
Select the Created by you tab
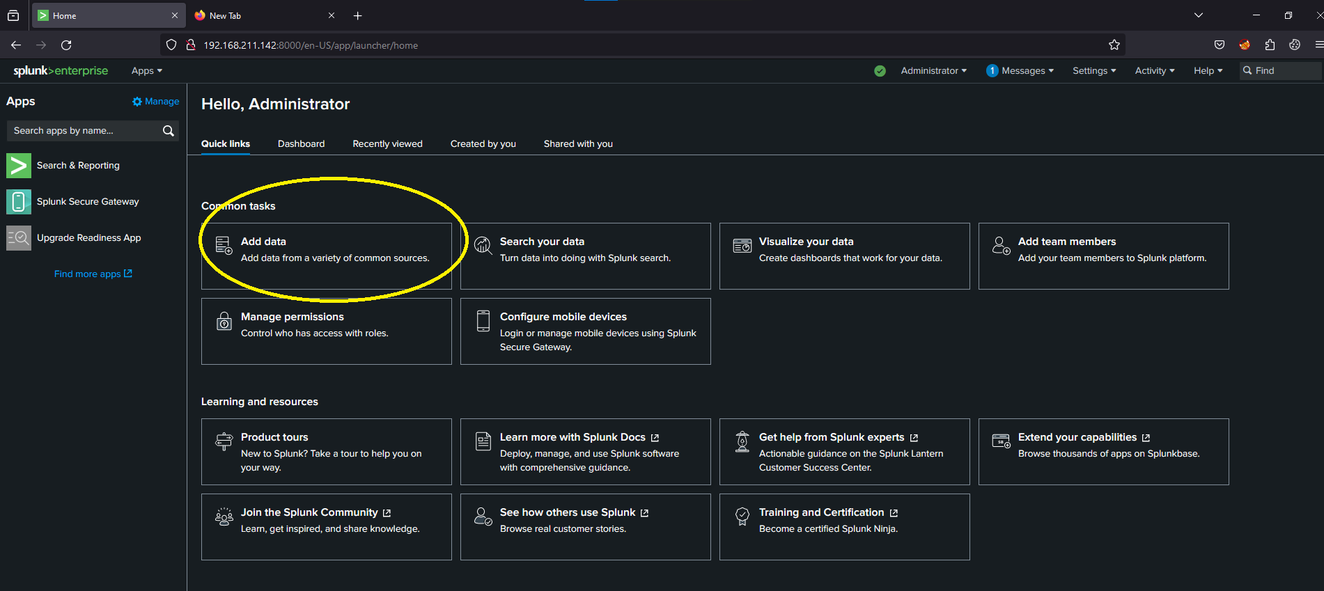pos(483,144)
